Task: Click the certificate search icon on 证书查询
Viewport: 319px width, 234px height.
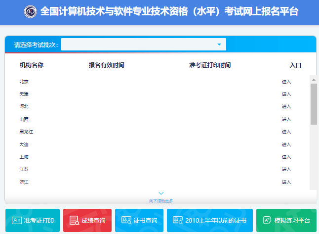Action: pos(126,220)
